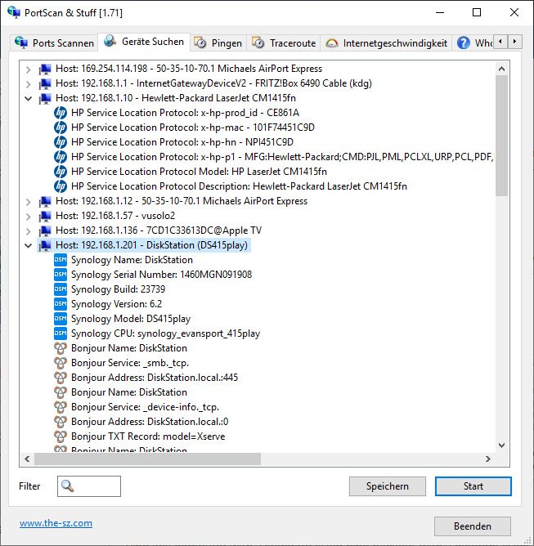This screenshot has height=546, width=534.
Task: Click Bonjour icon beside DiskStation.local.:445 address
Action: pos(61,378)
